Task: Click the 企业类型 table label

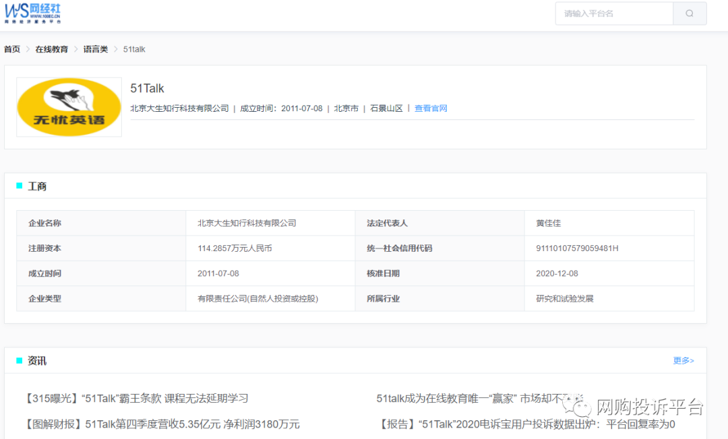Action: pyautogui.click(x=44, y=298)
